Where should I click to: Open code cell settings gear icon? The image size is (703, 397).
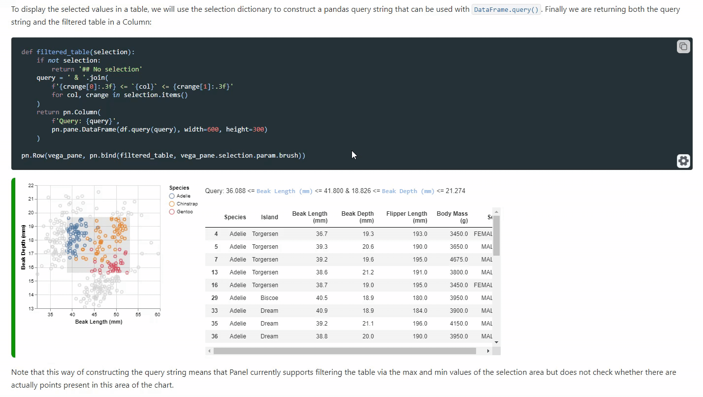[683, 161]
